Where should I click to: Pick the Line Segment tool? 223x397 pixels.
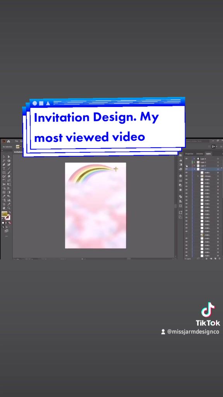(9, 169)
